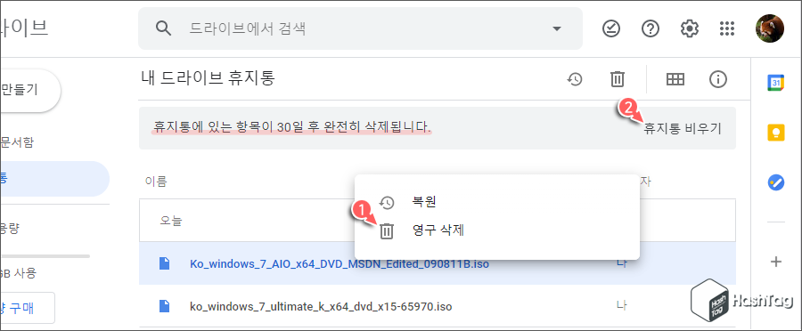
Task: Open Google Tasks side panel
Action: click(776, 182)
